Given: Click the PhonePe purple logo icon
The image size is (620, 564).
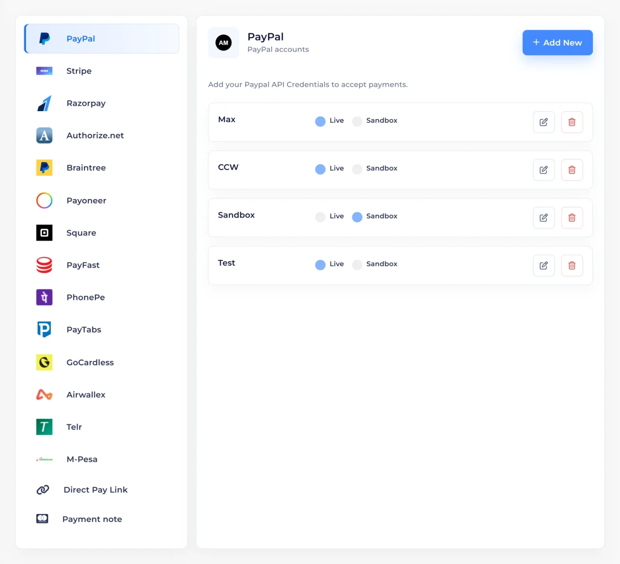Looking at the screenshot, I should tap(44, 297).
